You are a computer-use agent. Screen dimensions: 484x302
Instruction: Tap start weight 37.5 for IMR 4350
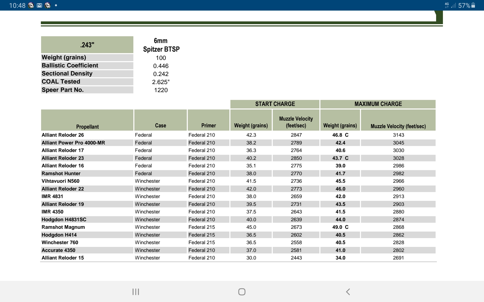click(251, 212)
